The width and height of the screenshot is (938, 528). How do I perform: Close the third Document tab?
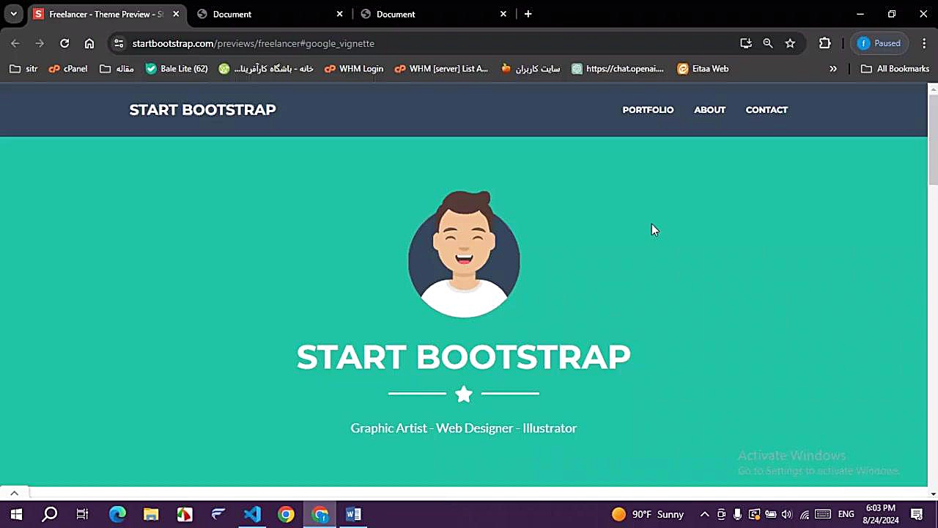tap(503, 14)
